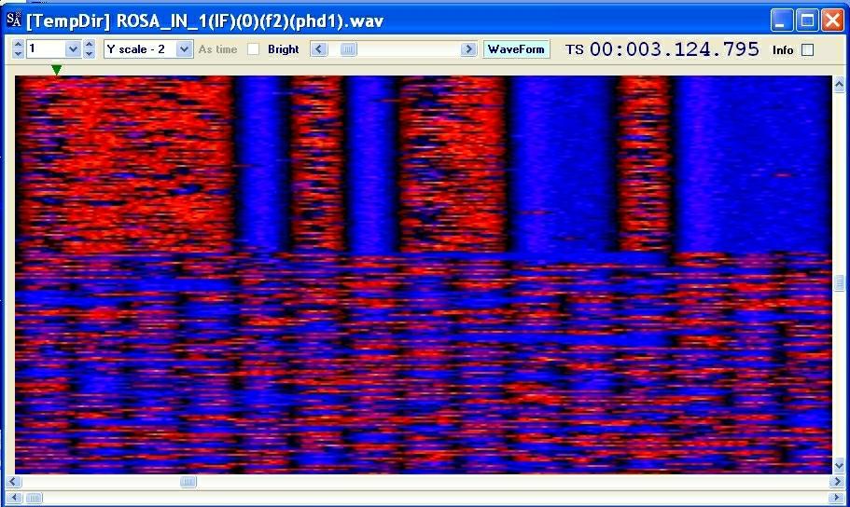This screenshot has width=850, height=507.
Task: Close the ROSA_IN_1 wav window
Action: click(x=832, y=21)
